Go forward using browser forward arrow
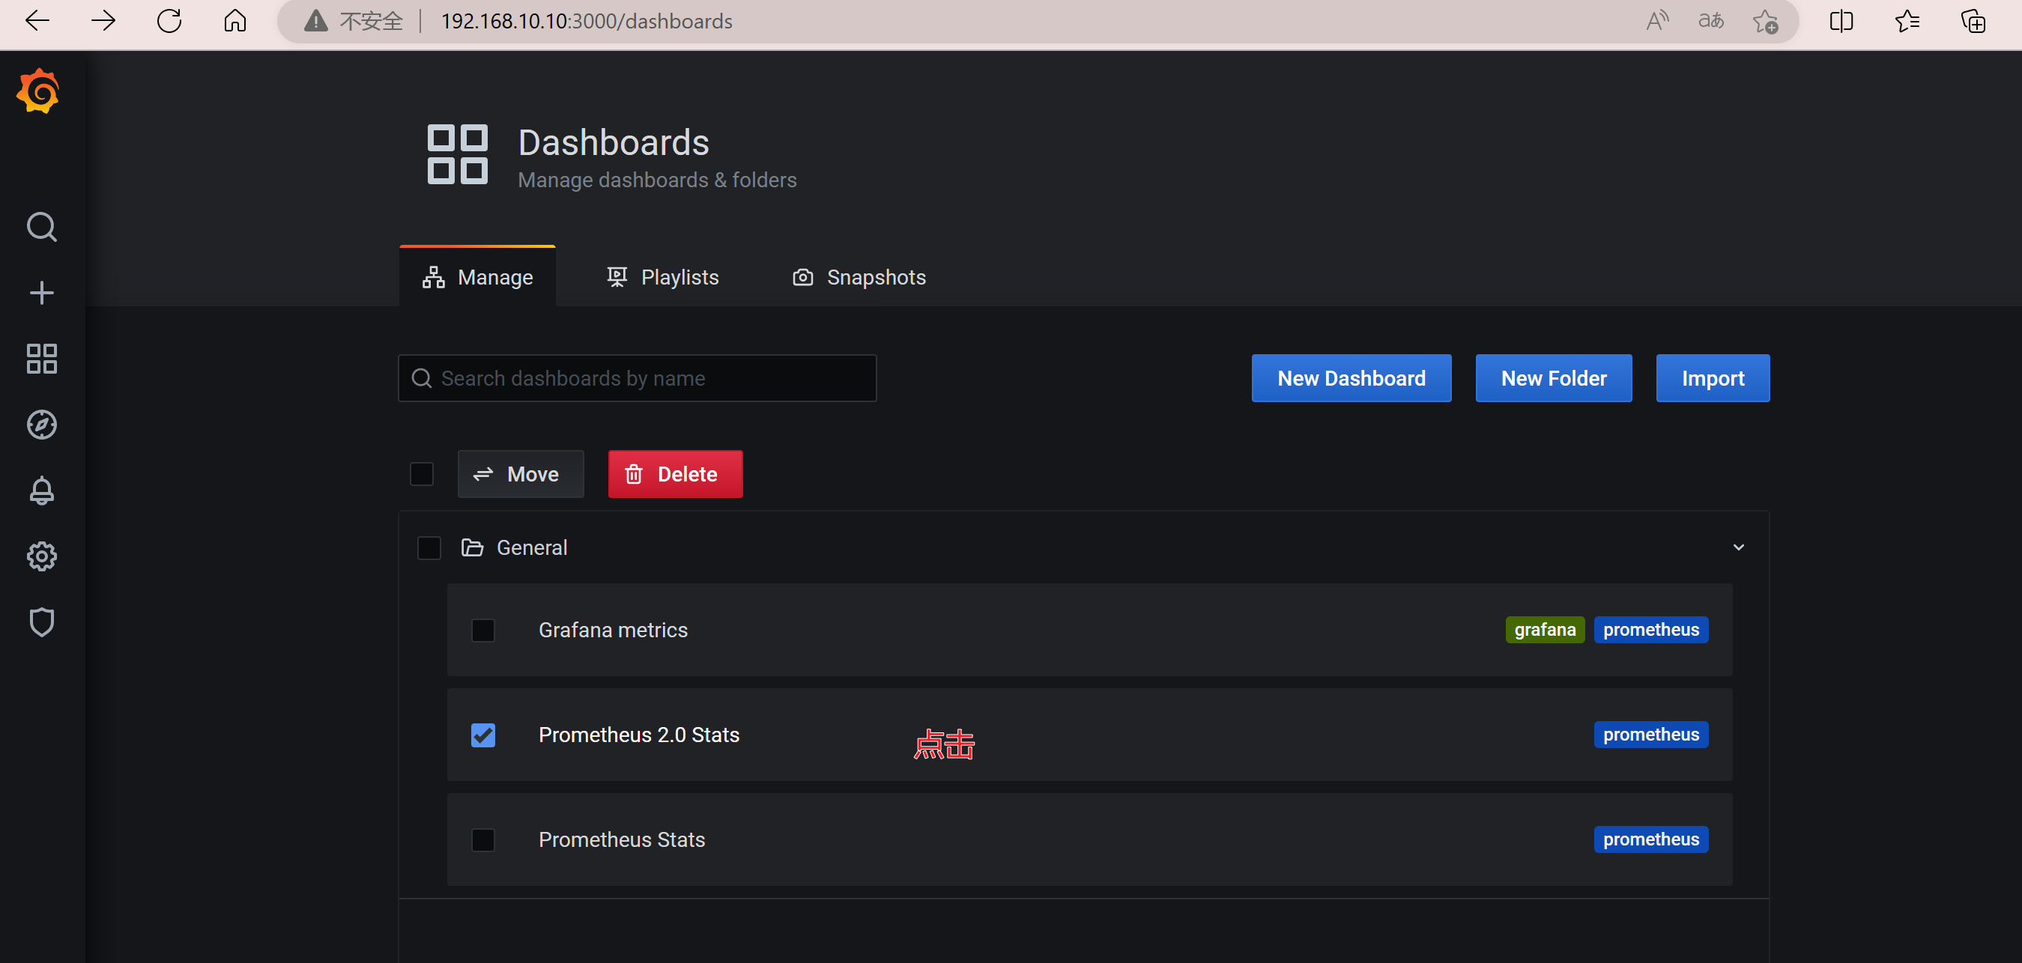Screen dimensions: 2022x963 click(x=103, y=21)
